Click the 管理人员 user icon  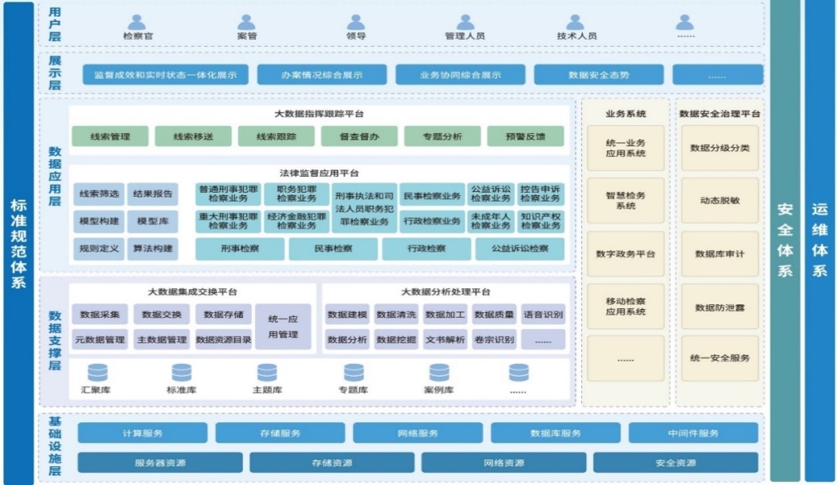465,22
